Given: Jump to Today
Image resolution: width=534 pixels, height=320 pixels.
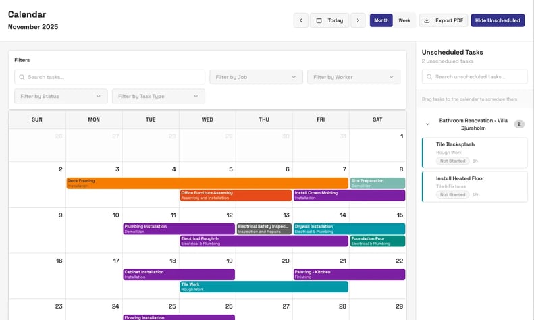Looking at the screenshot, I should [329, 20].
